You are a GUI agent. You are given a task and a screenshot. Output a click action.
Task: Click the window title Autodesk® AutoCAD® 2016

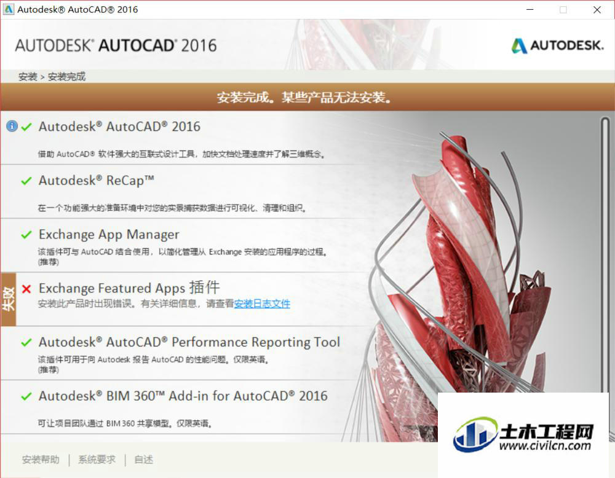pos(77,9)
